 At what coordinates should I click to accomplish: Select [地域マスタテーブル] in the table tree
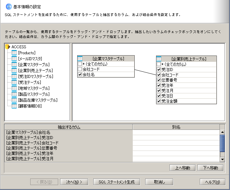pyautogui.click(x=34, y=88)
